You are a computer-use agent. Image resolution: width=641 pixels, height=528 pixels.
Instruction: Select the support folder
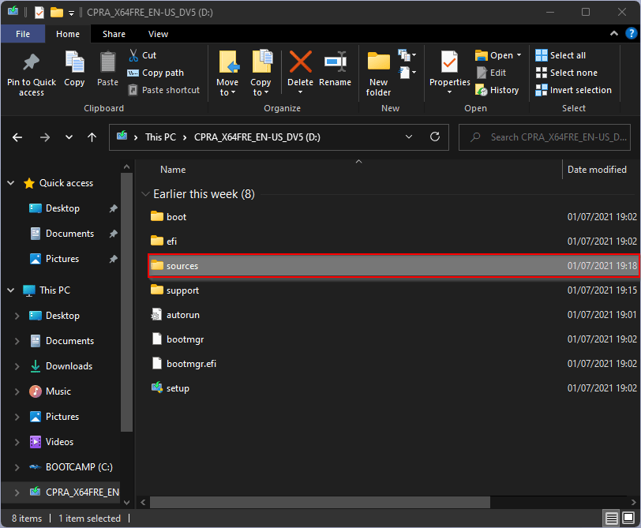pos(394,290)
